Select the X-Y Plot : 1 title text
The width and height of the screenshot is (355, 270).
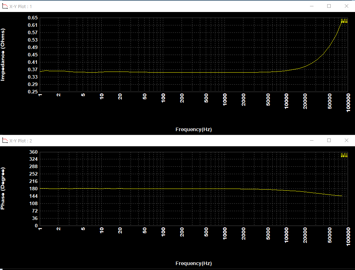coord(20,6)
